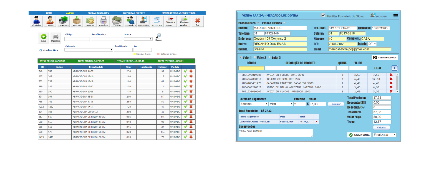
Task: Open the Finalizada status dropdown
Action: (x=385, y=135)
